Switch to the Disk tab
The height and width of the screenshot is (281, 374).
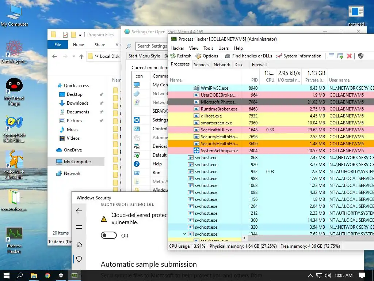click(238, 65)
